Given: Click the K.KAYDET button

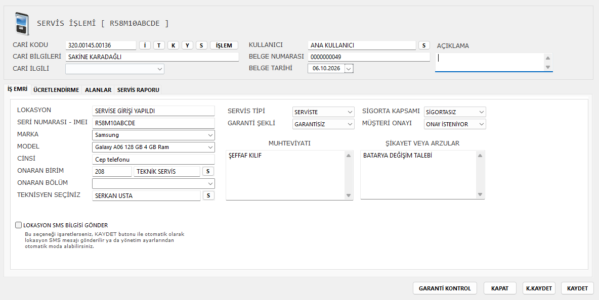Looking at the screenshot, I should (x=539, y=288).
